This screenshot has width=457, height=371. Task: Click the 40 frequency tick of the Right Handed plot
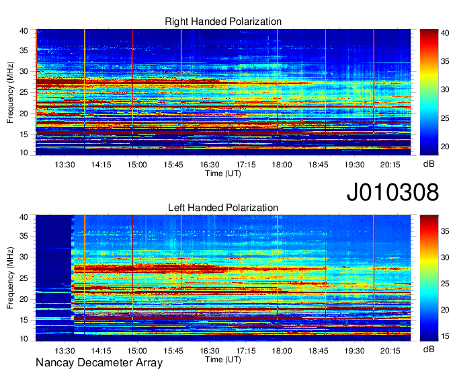point(24,31)
